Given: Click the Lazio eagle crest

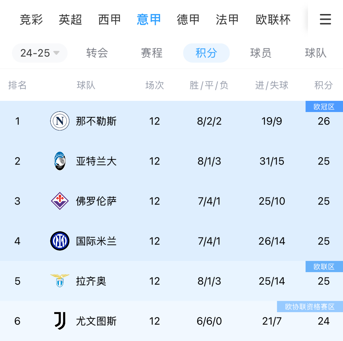Looking at the screenshot, I should pyautogui.click(x=59, y=281).
